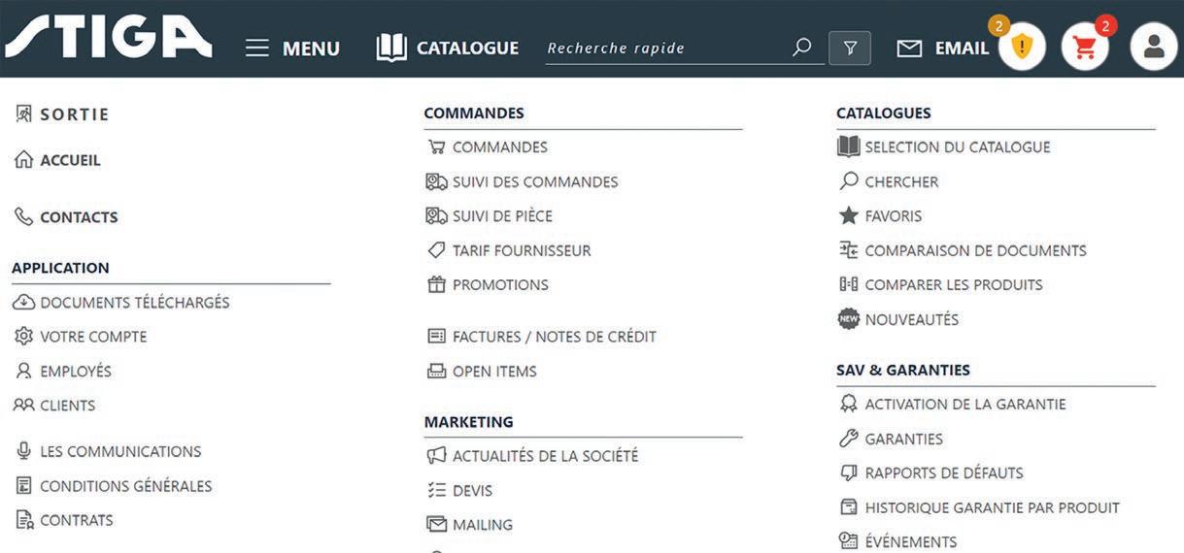The height and width of the screenshot is (553, 1184).
Task: Open Documents téléchargés
Action: (x=134, y=303)
